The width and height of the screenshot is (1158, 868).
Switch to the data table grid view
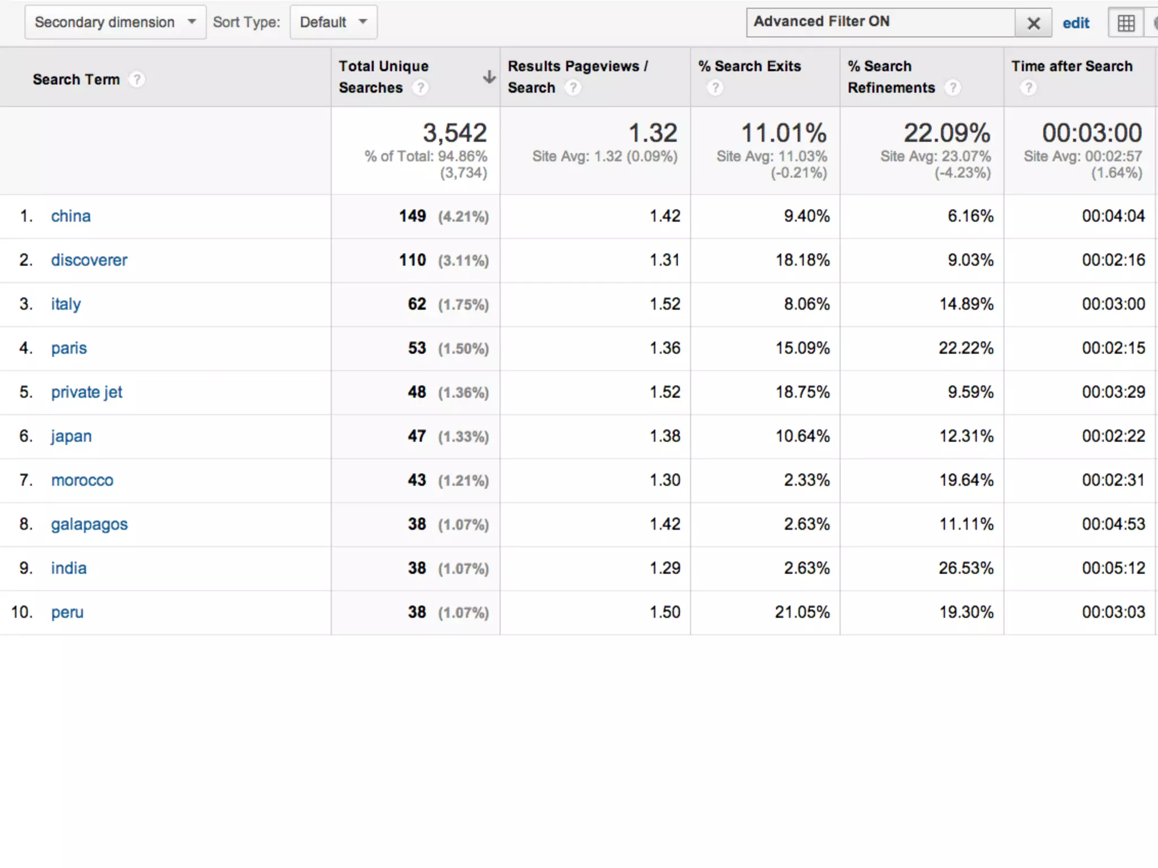click(1126, 23)
